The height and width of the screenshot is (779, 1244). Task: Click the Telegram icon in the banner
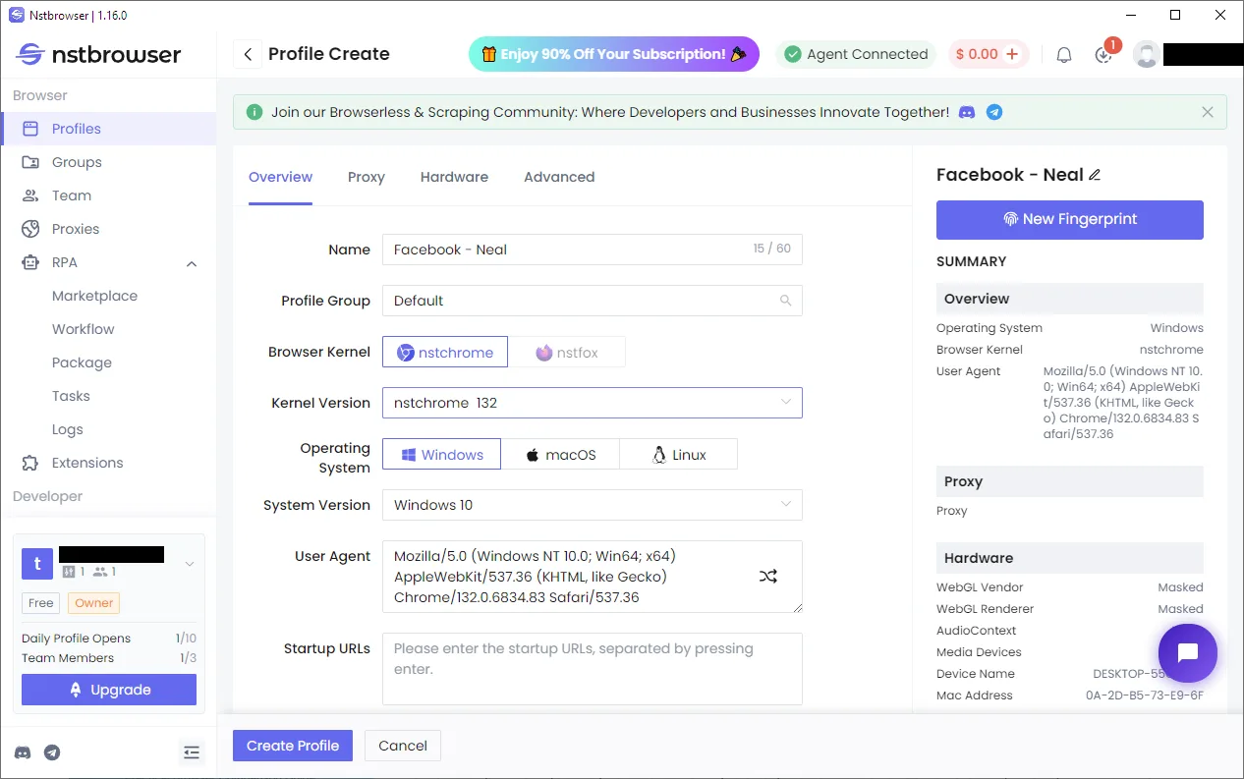[994, 112]
